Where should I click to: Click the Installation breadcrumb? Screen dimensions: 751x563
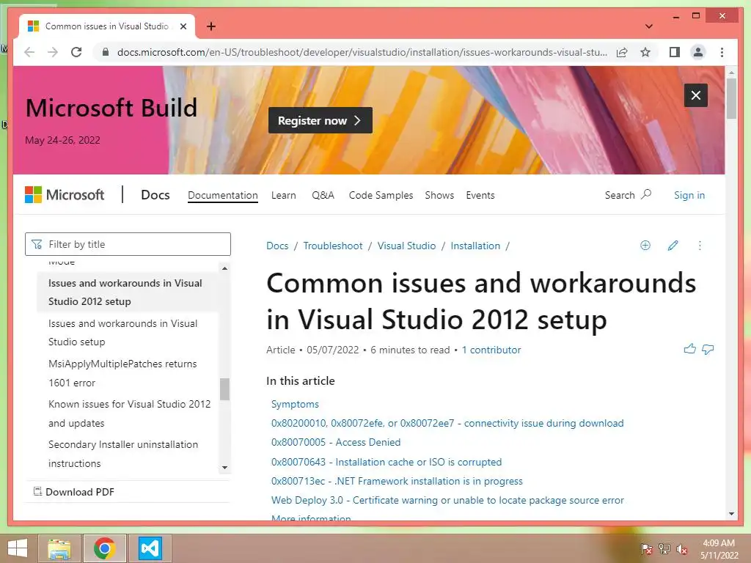click(475, 246)
